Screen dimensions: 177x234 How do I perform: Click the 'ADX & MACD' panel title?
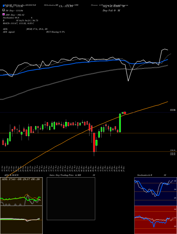pyautogui.click(x=11, y=175)
